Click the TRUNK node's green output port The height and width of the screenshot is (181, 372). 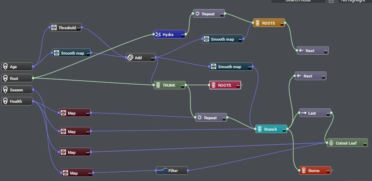tap(186, 85)
